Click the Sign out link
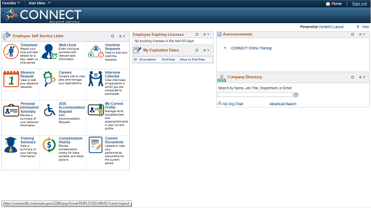371x208 pixels. point(359,4)
